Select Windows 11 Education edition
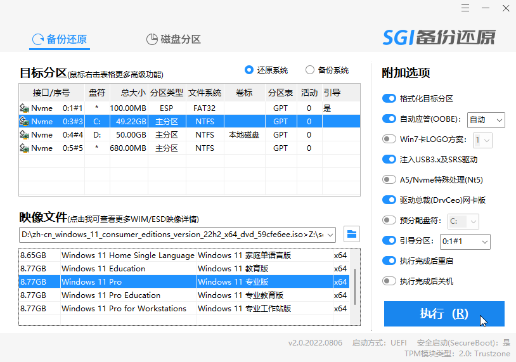 pos(184,269)
